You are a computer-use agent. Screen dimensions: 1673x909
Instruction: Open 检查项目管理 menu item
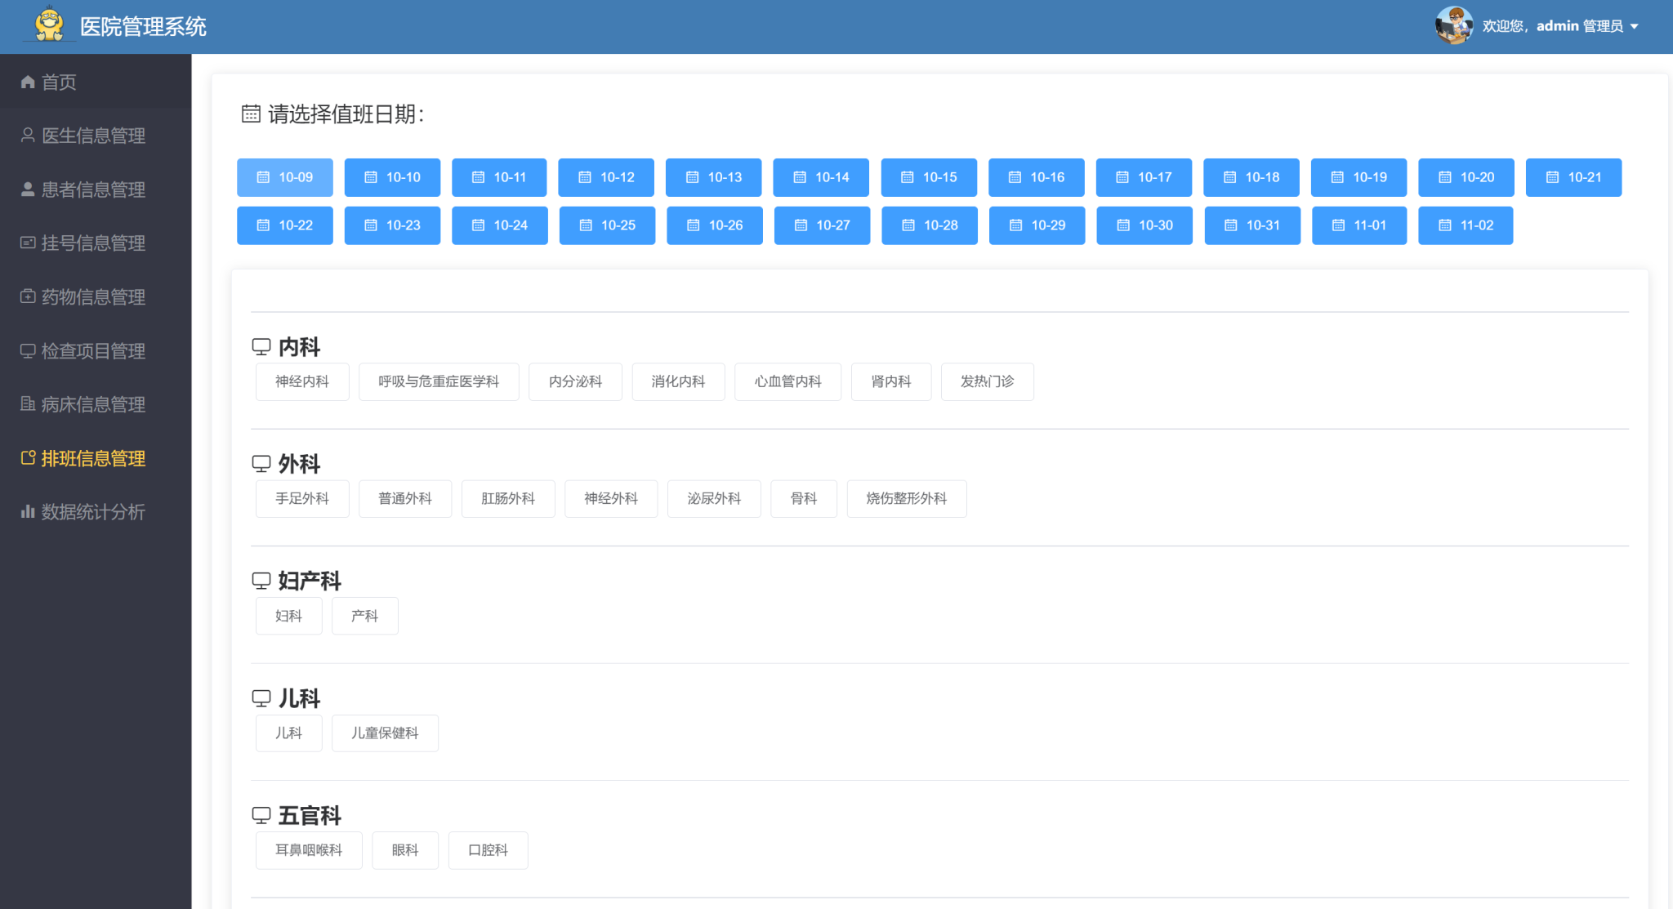coord(93,350)
